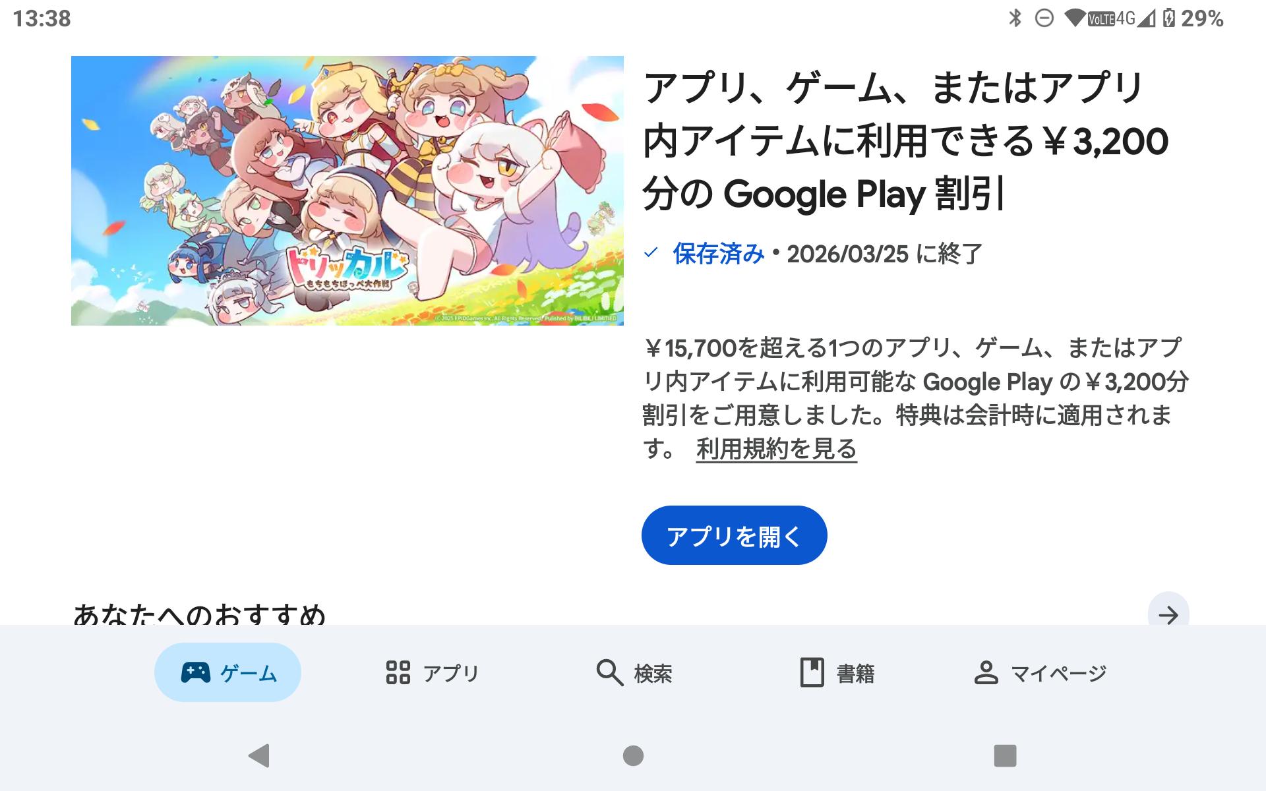Image resolution: width=1266 pixels, height=791 pixels.
Task: Open the 利用規約を見る link
Action: tap(777, 449)
